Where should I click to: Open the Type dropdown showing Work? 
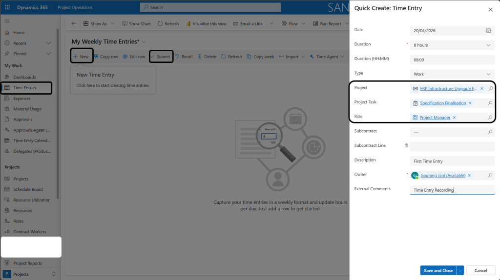(489, 74)
